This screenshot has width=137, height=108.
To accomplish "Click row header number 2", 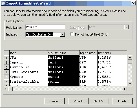I will point(6,62).
